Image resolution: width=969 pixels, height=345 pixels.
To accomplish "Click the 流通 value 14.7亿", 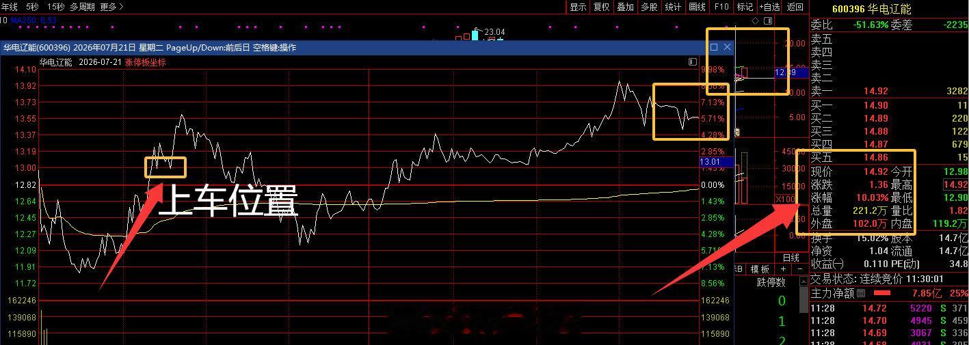I will 953,251.
